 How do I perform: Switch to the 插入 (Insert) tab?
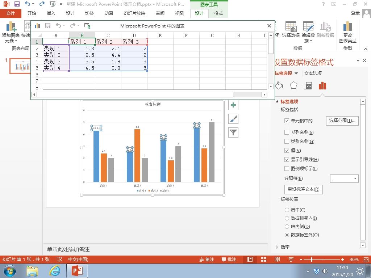(x=51, y=13)
